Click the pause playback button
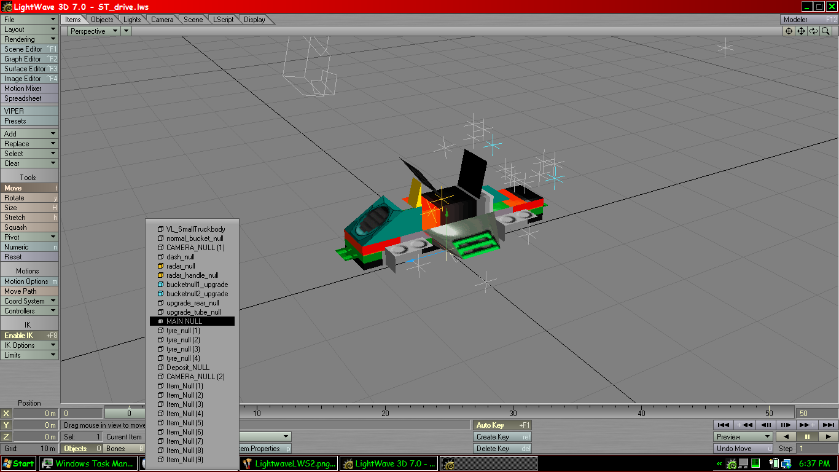This screenshot has width=839, height=472. 807,436
